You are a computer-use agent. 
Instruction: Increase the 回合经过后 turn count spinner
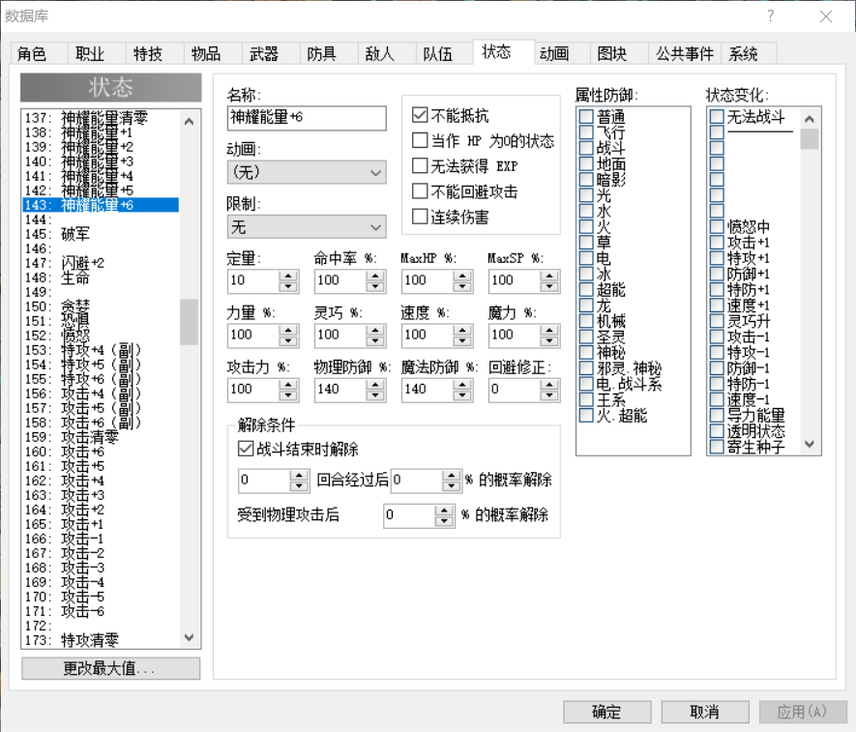pyautogui.click(x=299, y=476)
